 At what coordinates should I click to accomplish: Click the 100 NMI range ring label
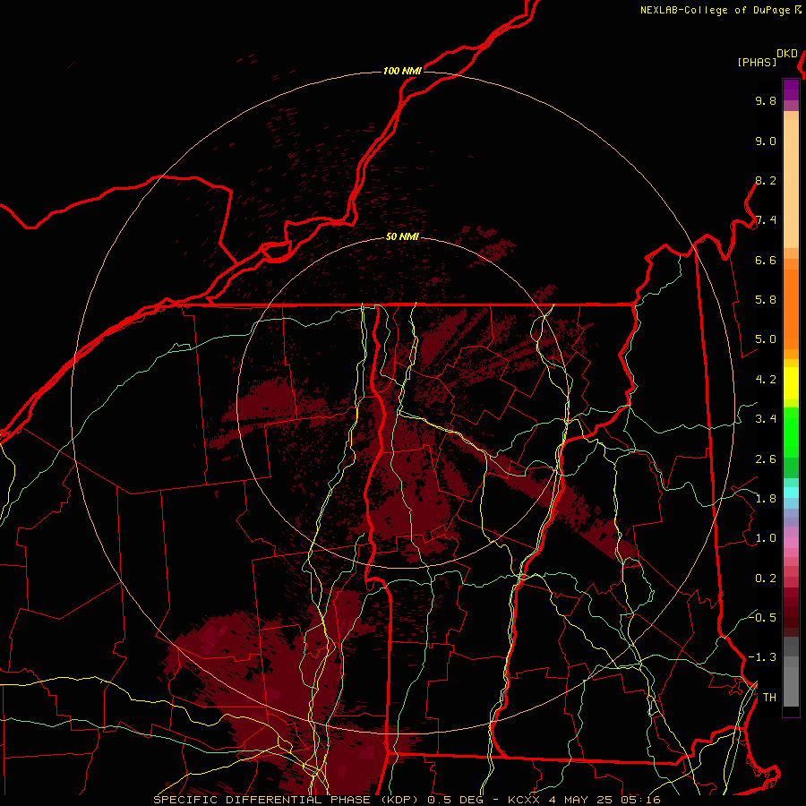click(x=402, y=71)
